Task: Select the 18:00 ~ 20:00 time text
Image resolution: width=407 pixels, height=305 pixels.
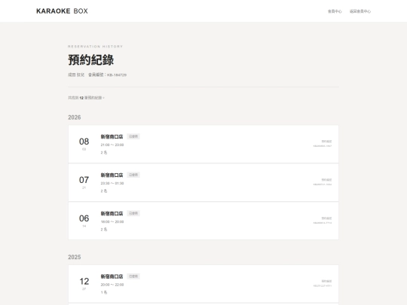Action: (112, 221)
